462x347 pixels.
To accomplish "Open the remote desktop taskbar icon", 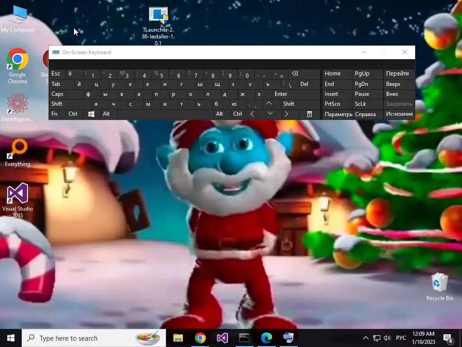I will pos(288,338).
